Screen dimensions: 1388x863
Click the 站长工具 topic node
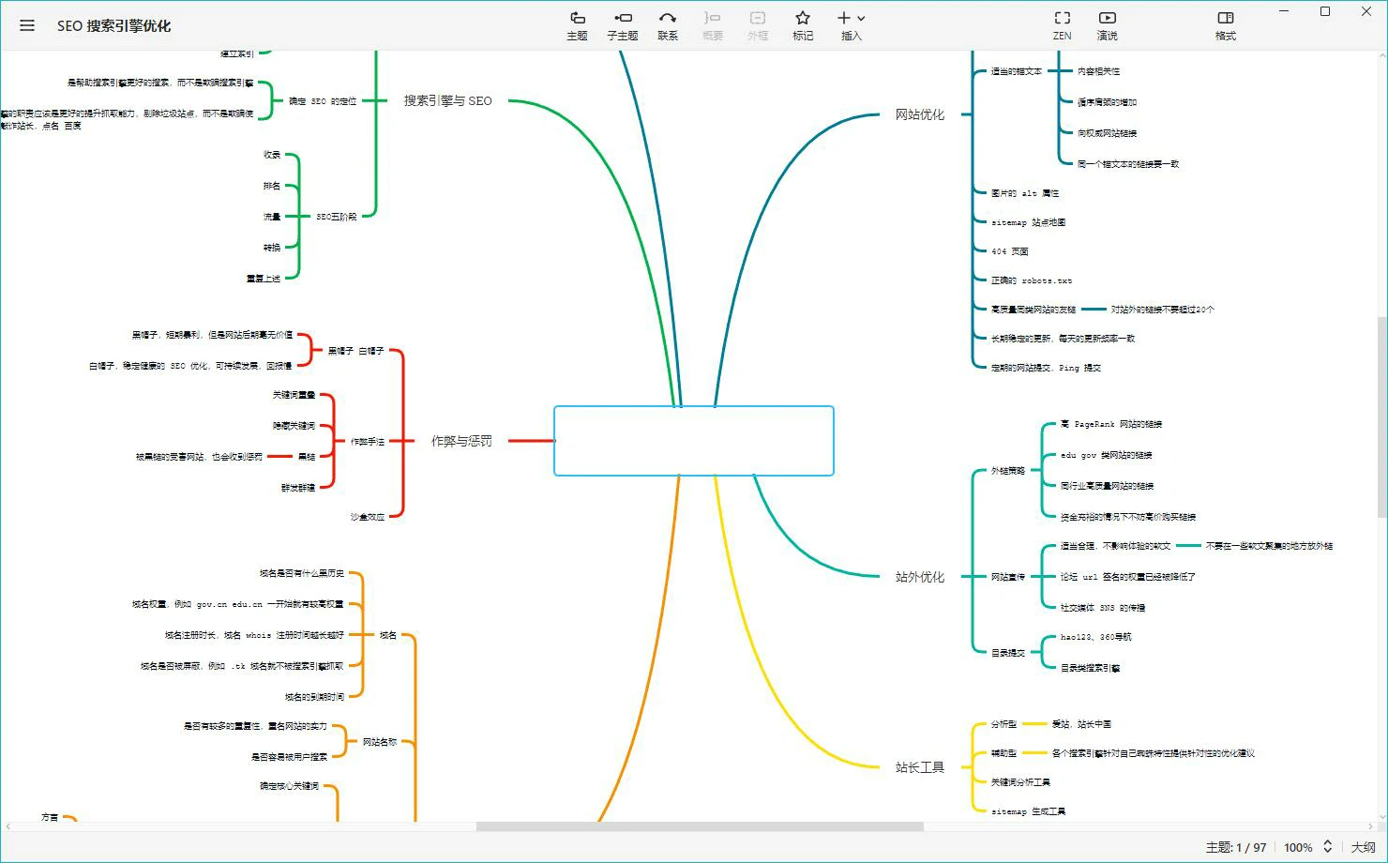point(919,767)
